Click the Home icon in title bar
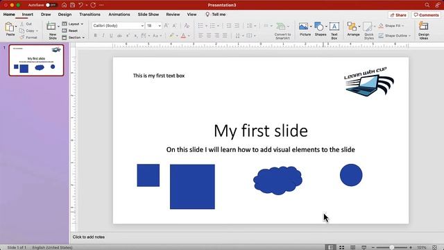This screenshot has height=250, width=444. click(65, 5)
